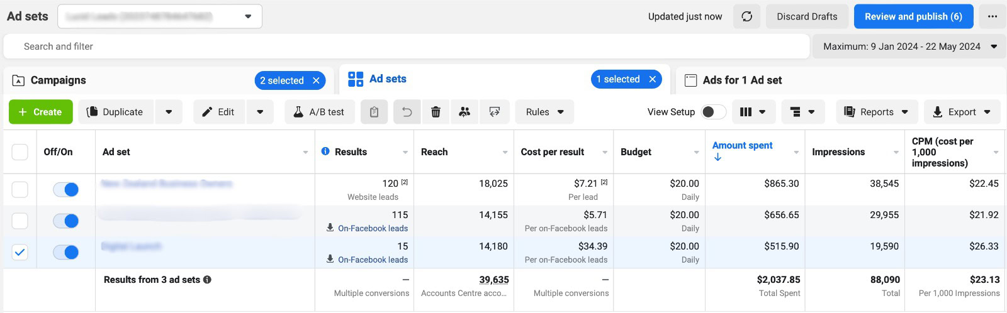The image size is (1007, 313).
Task: Click the 38,545 impressions value
Action: [x=884, y=184]
